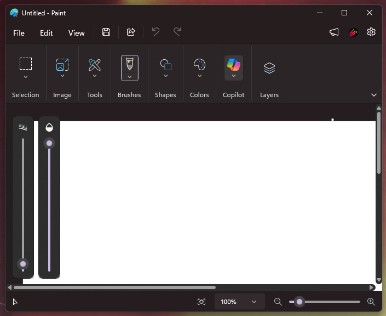Open the Copilot dropdown chevron
This screenshot has height=316, width=386.
[234, 76]
